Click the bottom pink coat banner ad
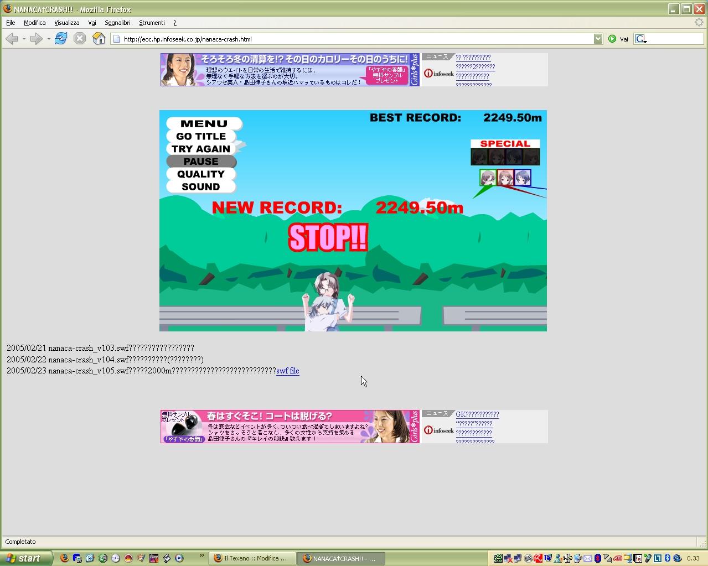Viewport: 708px width, 566px height. (290, 427)
